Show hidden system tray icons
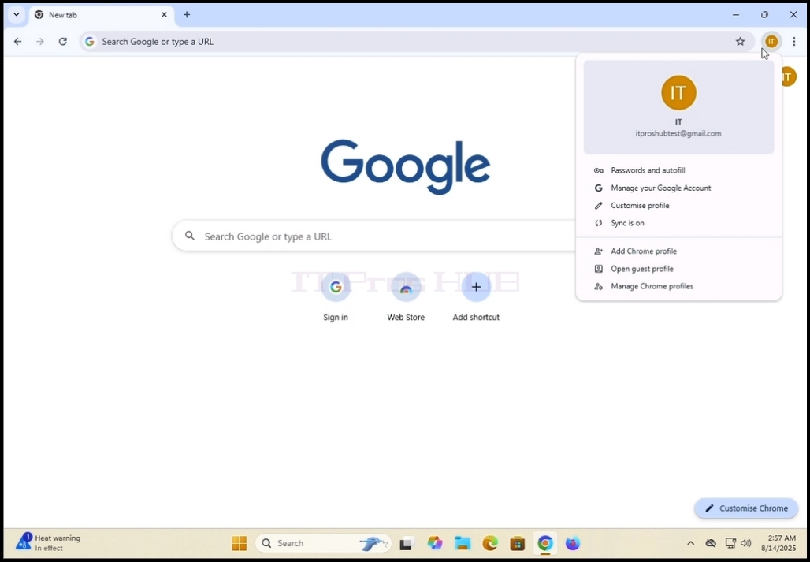810x562 pixels. (690, 543)
